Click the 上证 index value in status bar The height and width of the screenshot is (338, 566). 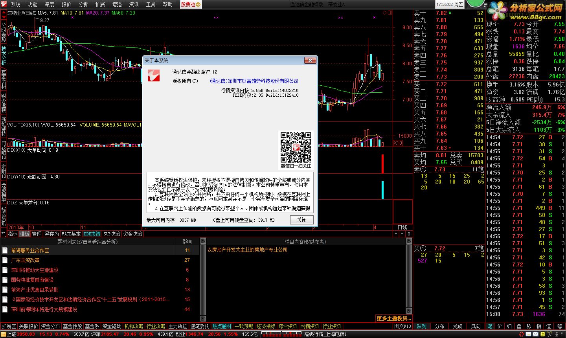pyautogui.click(x=26, y=334)
